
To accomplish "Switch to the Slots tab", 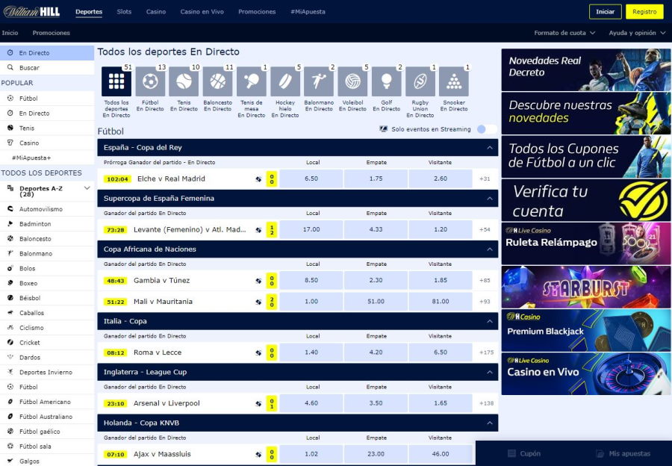I will pos(124,12).
